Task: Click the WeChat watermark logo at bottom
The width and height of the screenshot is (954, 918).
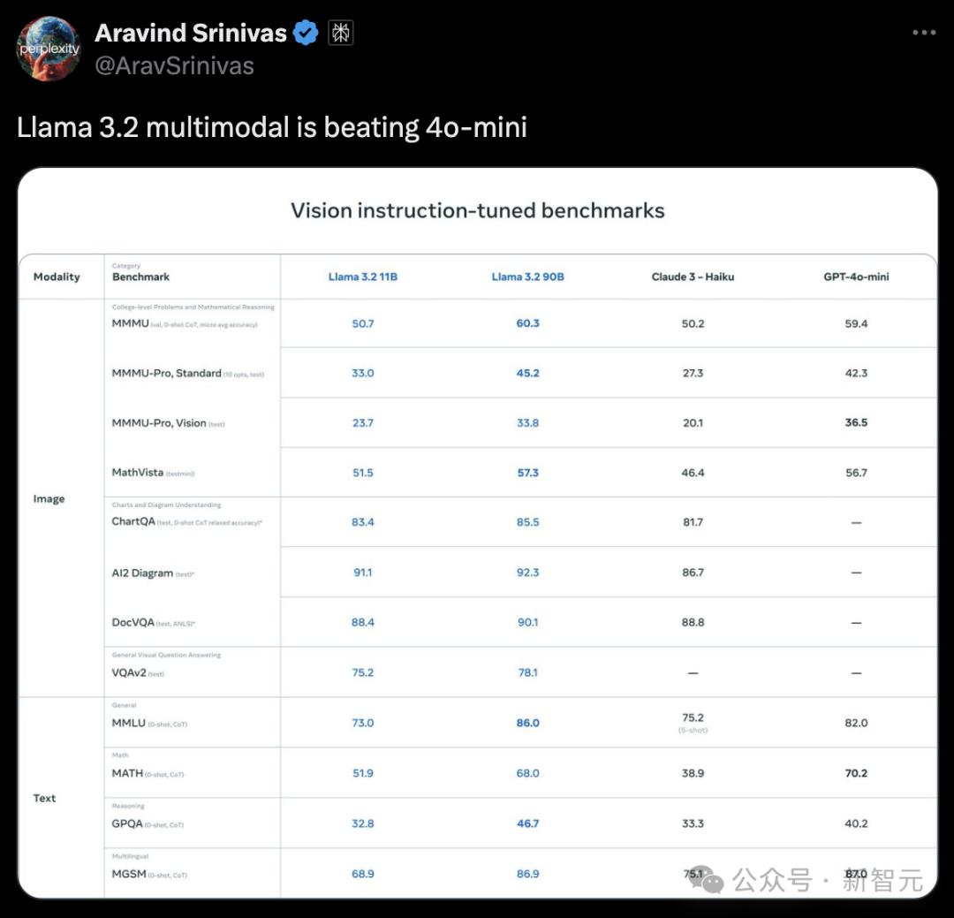Action: click(707, 879)
